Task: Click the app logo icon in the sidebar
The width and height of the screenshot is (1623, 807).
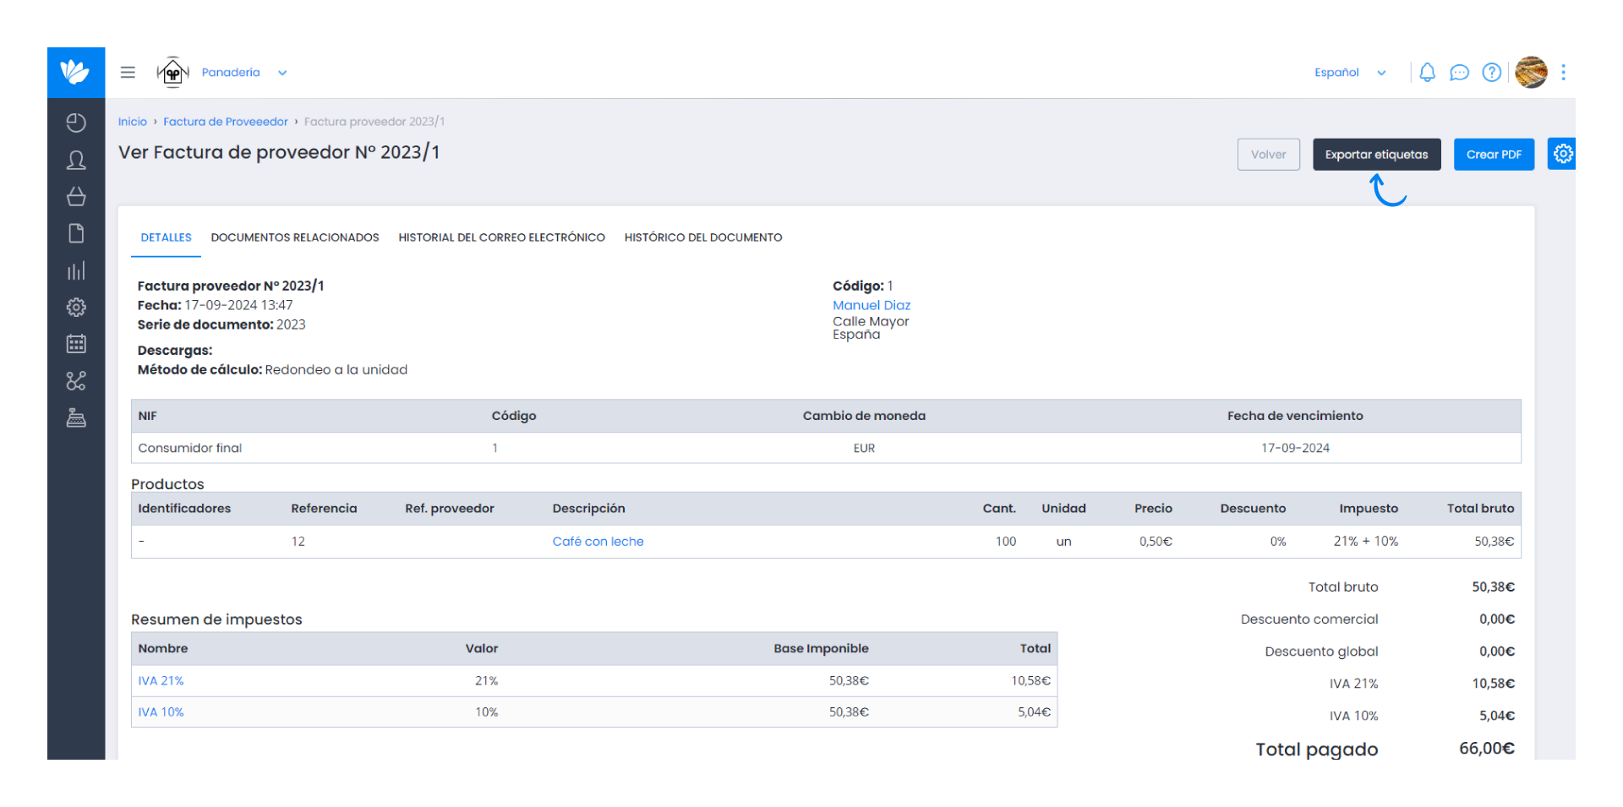Action: [76, 72]
